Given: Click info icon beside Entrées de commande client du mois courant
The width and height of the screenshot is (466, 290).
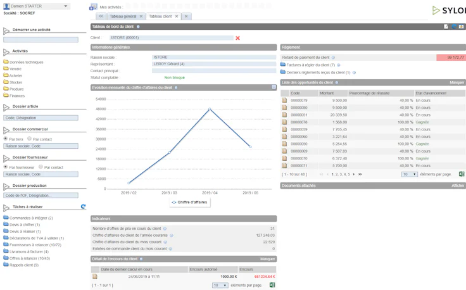Looking at the screenshot, I should [170, 249].
